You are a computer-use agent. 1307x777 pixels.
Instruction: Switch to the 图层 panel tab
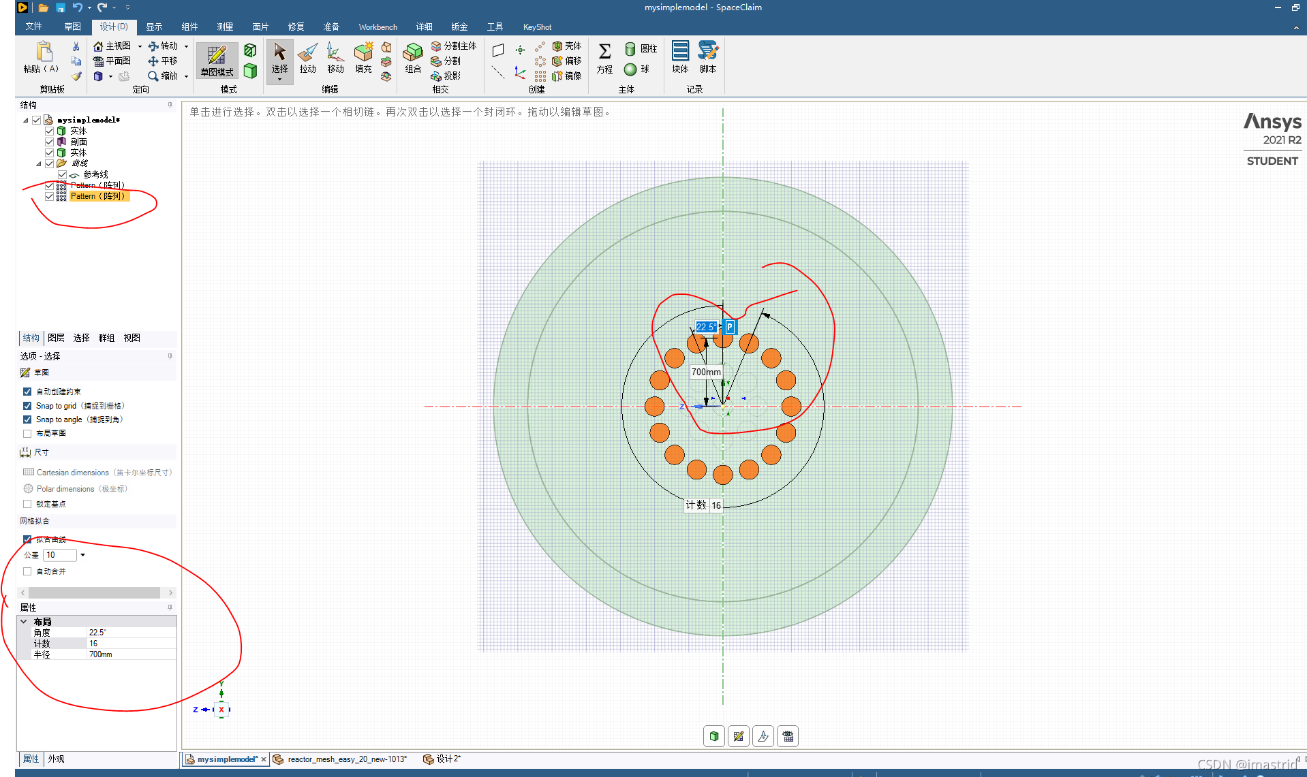[56, 338]
